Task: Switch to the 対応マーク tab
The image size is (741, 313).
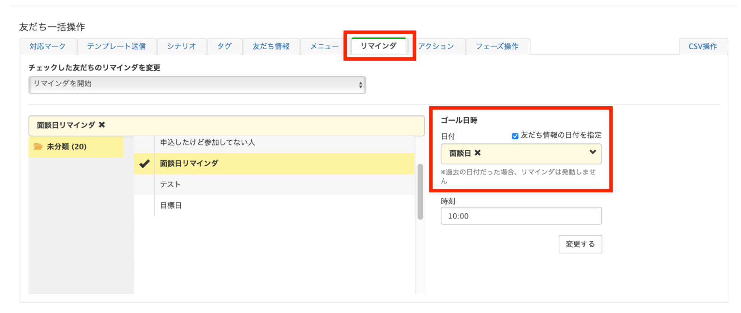Action: (48, 47)
